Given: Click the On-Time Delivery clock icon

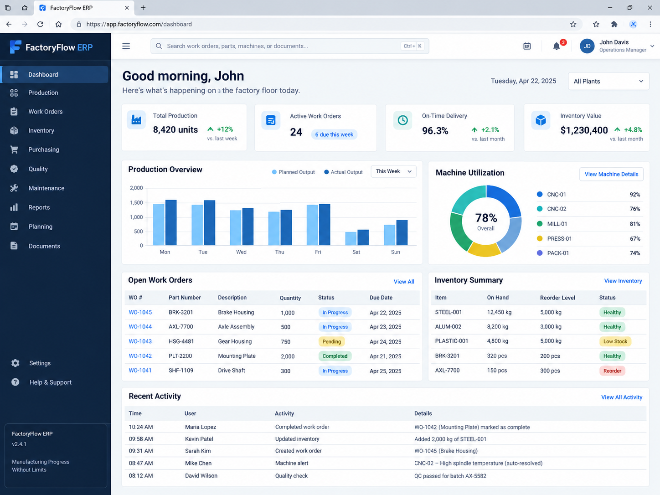Looking at the screenshot, I should click(402, 120).
